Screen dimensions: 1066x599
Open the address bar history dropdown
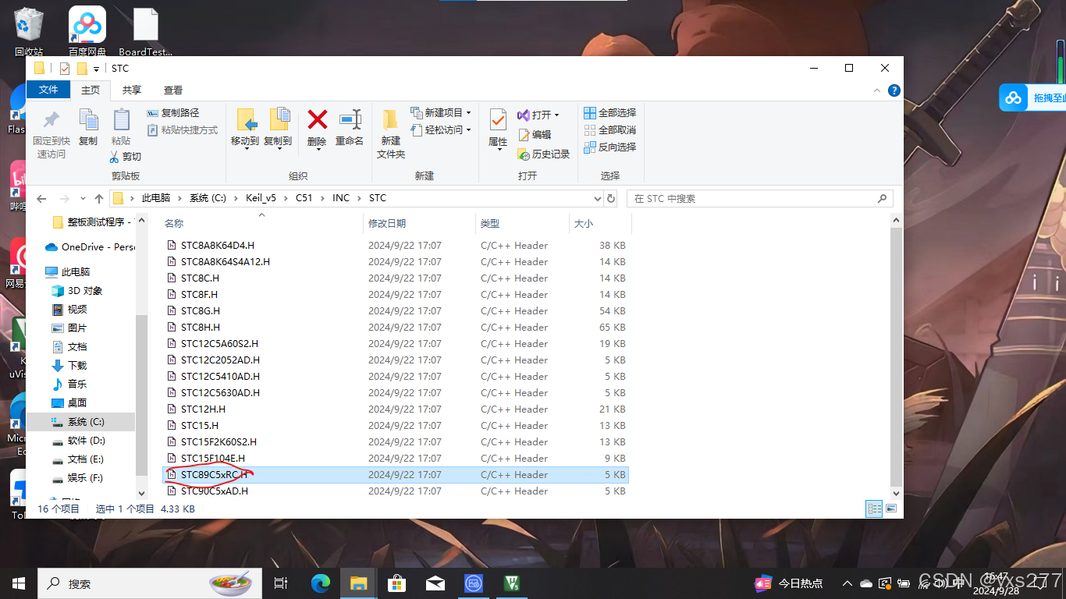pyautogui.click(x=598, y=198)
